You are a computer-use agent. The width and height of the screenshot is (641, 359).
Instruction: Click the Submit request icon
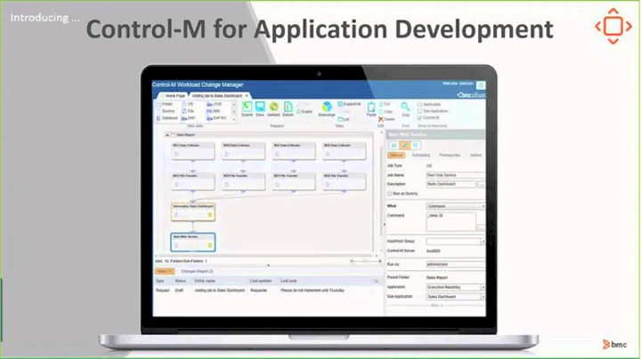[247, 108]
